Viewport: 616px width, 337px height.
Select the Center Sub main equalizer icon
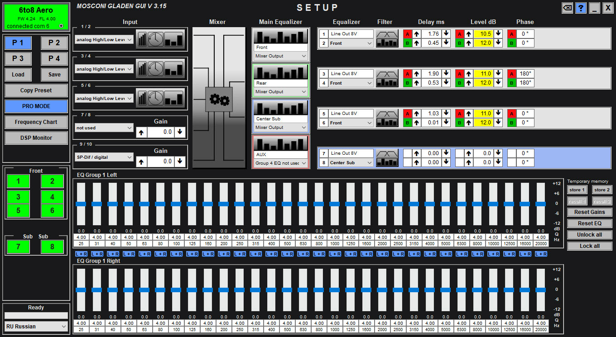280,108
